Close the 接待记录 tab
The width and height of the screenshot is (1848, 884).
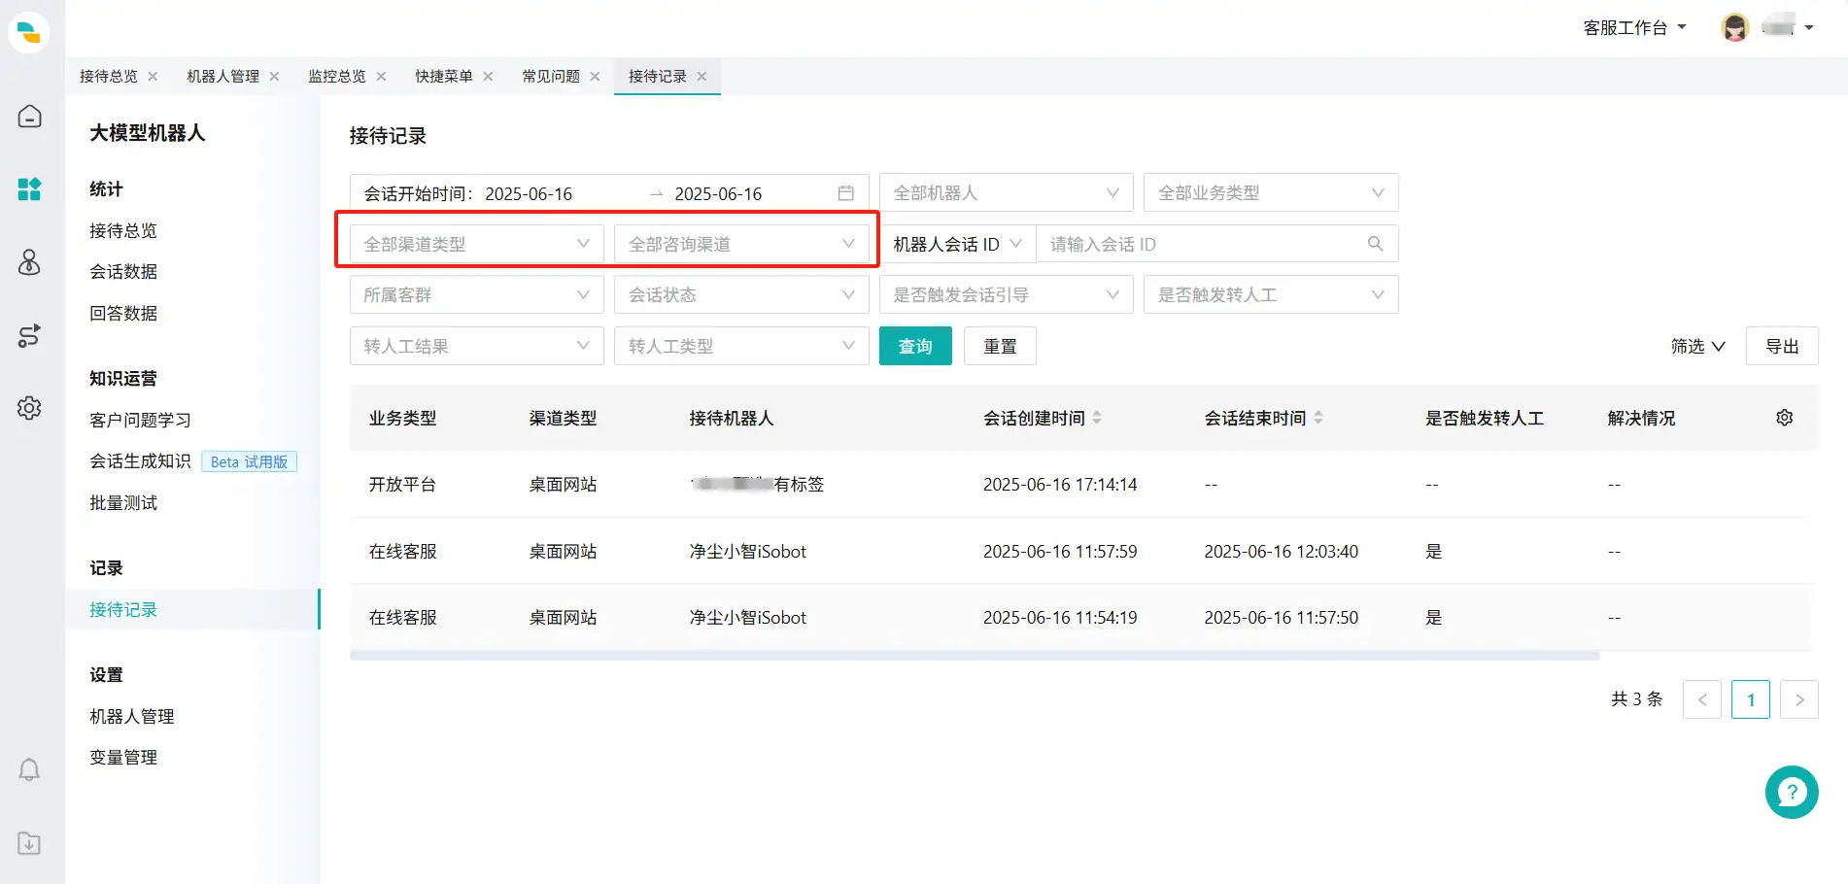coord(702,77)
